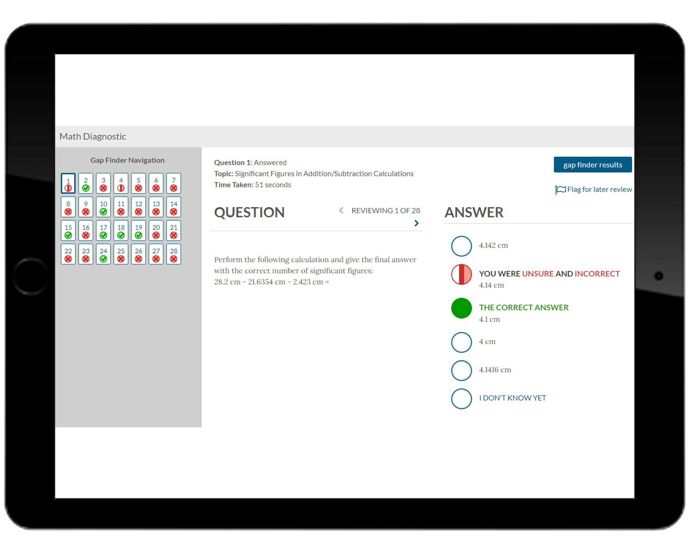Select the 4 cm answer option
The width and height of the screenshot is (691, 553).
tap(461, 342)
